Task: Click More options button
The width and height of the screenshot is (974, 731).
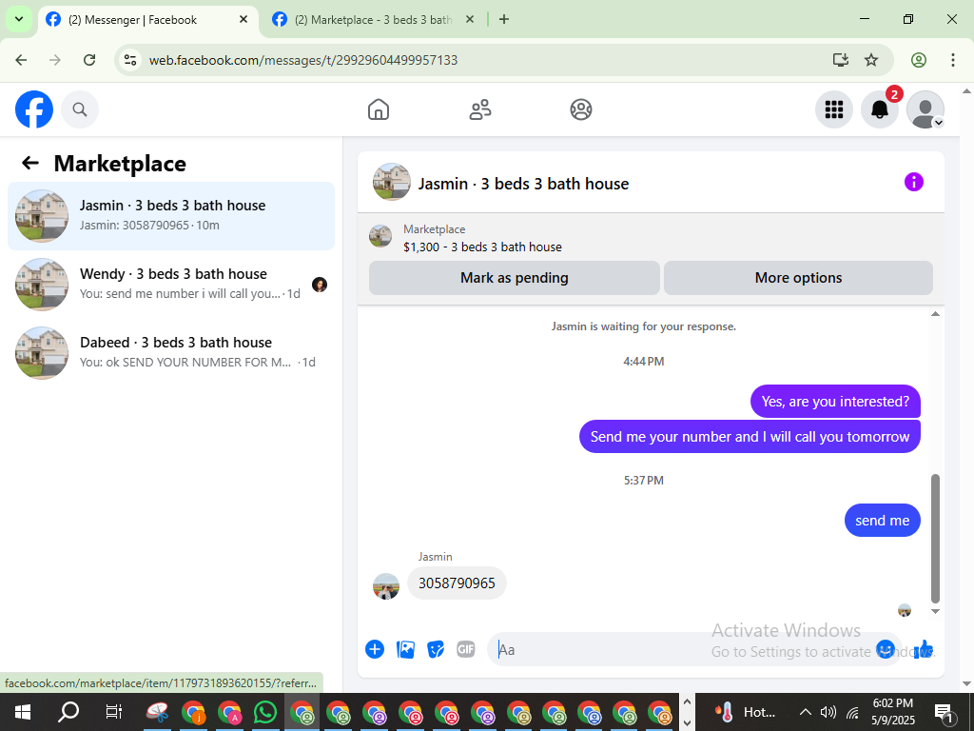Action: (x=798, y=278)
